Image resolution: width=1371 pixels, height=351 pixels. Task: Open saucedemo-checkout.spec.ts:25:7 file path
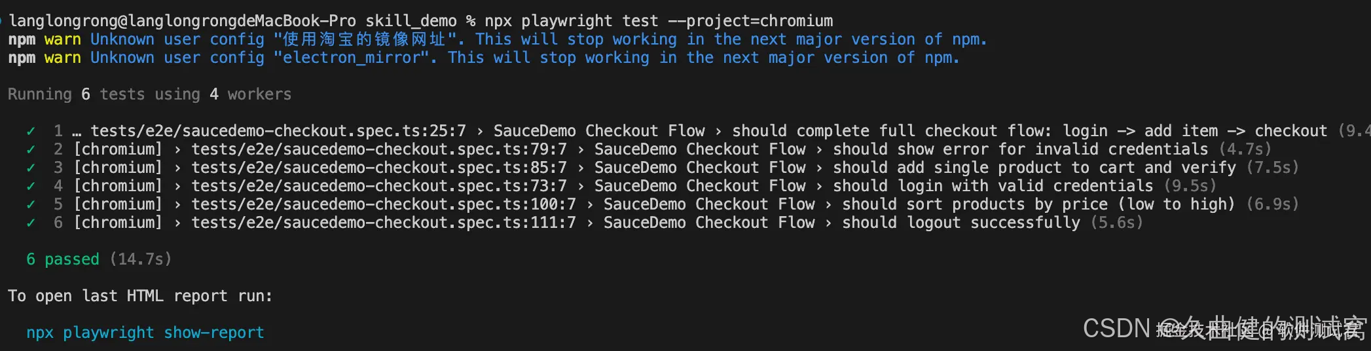(278, 131)
